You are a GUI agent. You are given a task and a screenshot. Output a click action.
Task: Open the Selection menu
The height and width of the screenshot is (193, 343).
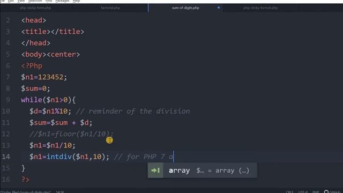pos(35,1)
